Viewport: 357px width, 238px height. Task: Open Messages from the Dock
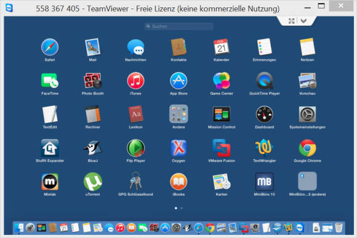pyautogui.click(x=109, y=228)
